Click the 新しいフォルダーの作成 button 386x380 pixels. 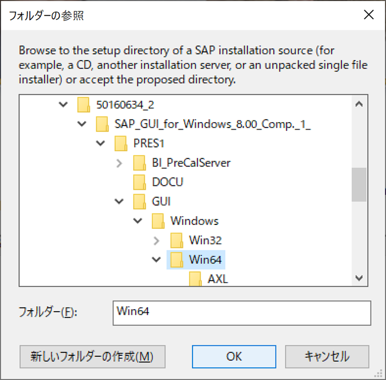[92, 356]
